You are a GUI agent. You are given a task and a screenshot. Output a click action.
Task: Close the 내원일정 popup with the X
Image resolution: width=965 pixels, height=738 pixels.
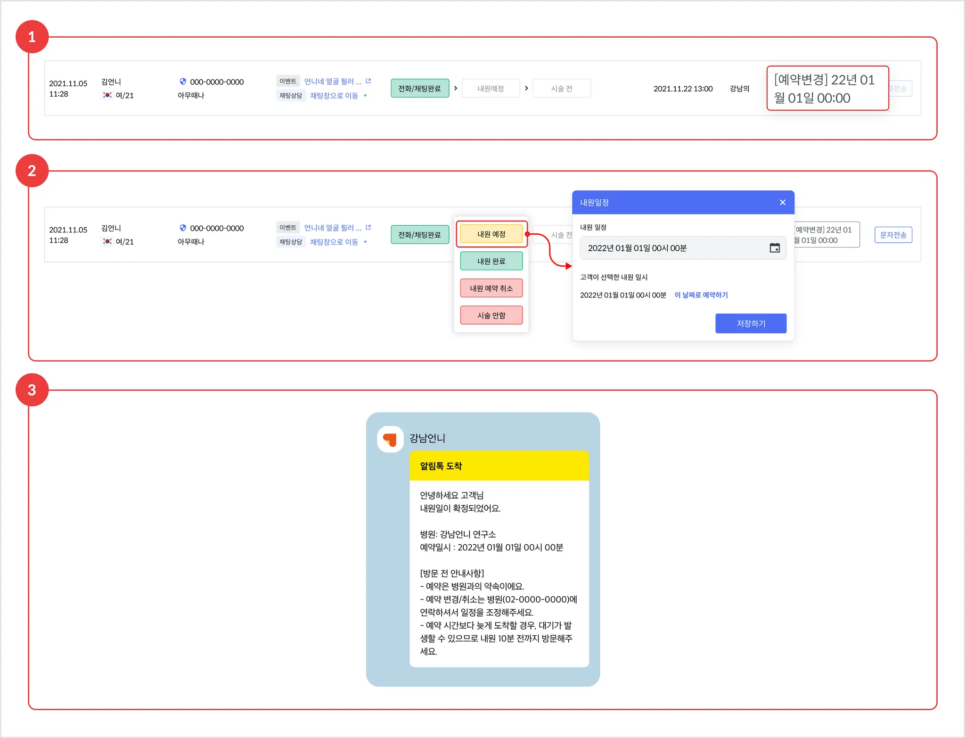[x=782, y=202]
